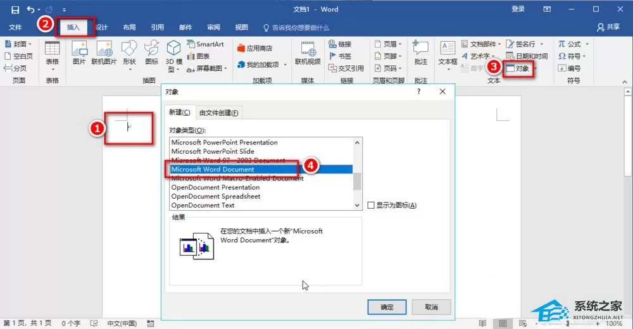
Task: Open the 形状 shapes gallery
Action: pyautogui.click(x=129, y=56)
